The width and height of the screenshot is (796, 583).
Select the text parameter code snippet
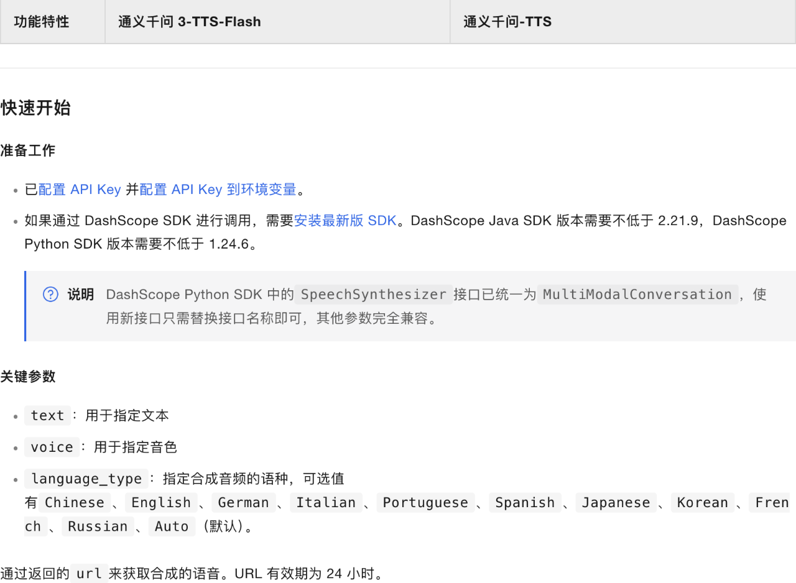(x=48, y=415)
